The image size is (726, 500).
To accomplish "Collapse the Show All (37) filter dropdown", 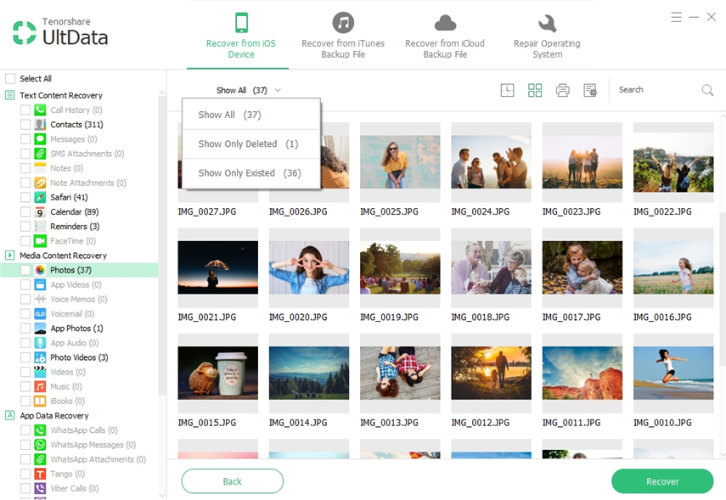I will point(248,90).
